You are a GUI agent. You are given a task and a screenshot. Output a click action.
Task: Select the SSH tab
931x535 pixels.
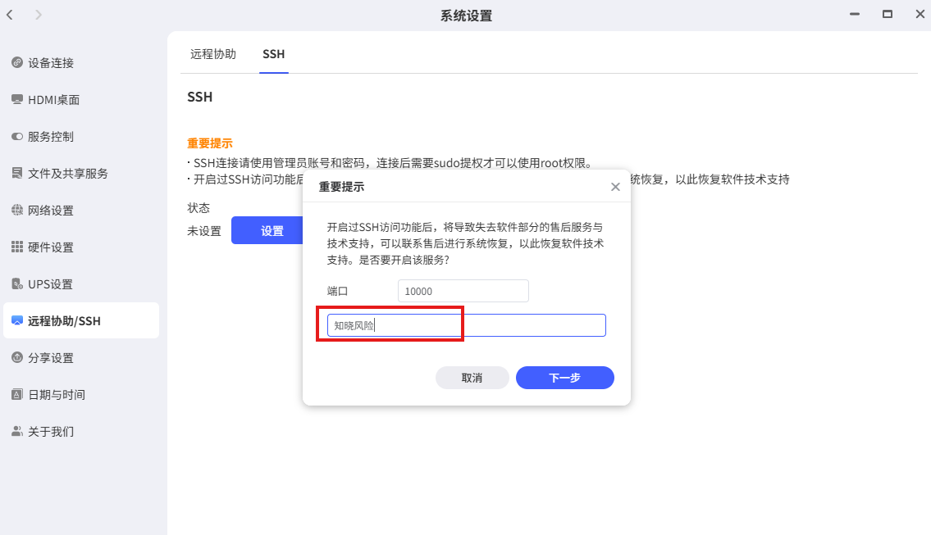coord(273,54)
